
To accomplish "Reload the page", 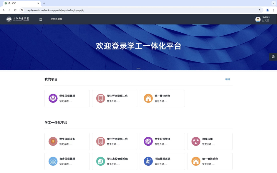I will point(15,10).
